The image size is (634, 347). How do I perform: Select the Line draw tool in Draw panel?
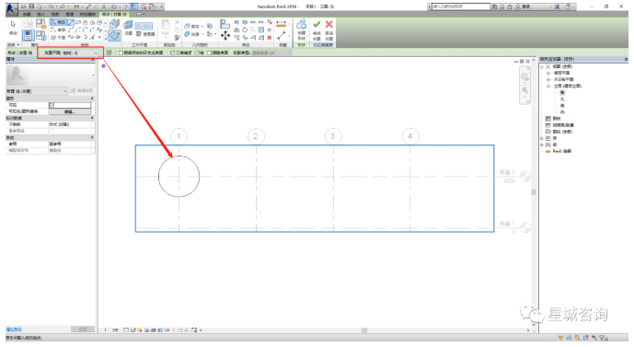(71, 22)
